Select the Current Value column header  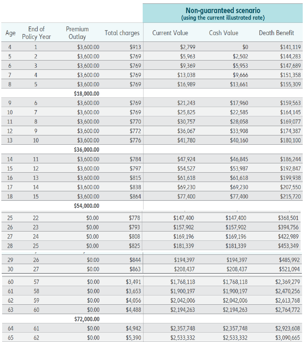coord(170,33)
